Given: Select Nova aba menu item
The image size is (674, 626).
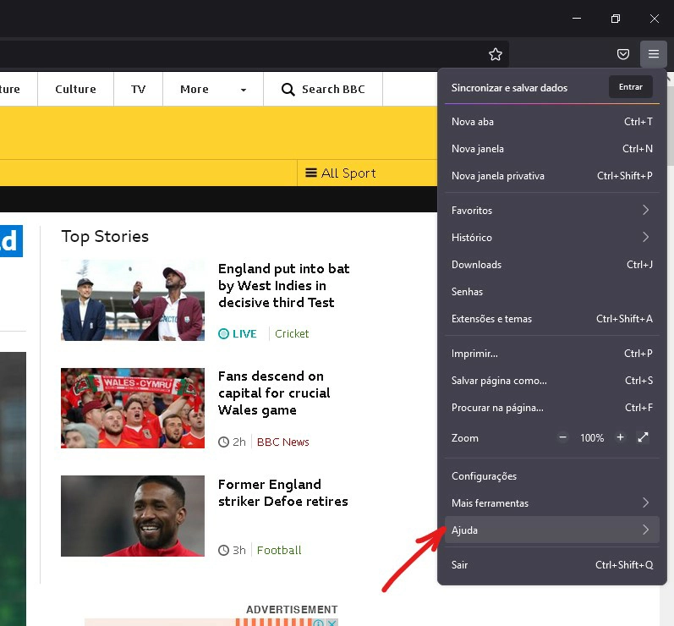Looking at the screenshot, I should tap(552, 122).
